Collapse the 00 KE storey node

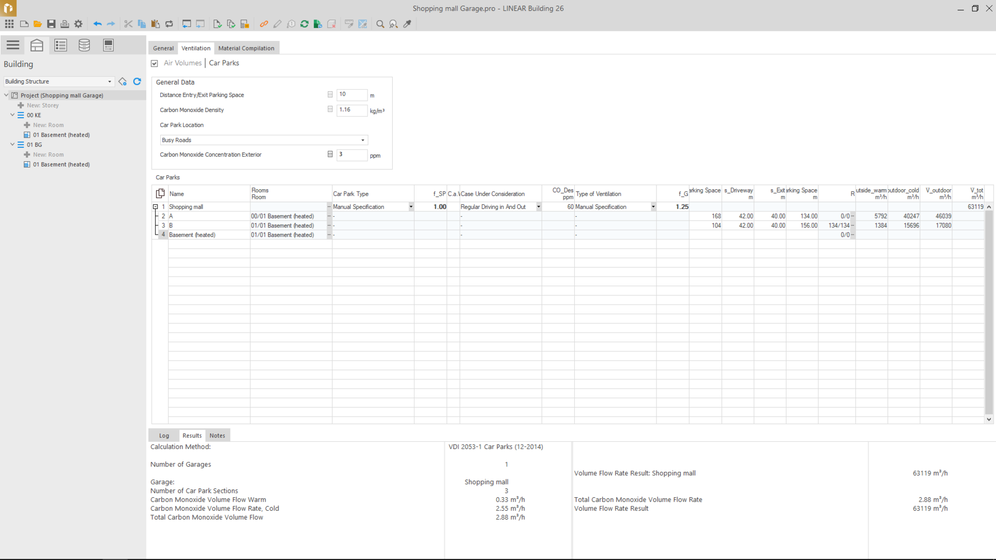coord(12,115)
